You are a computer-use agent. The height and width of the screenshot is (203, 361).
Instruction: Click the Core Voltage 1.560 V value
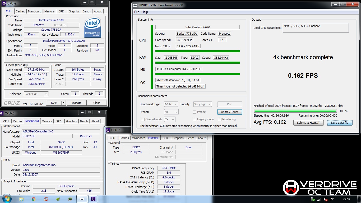pos(70,34)
